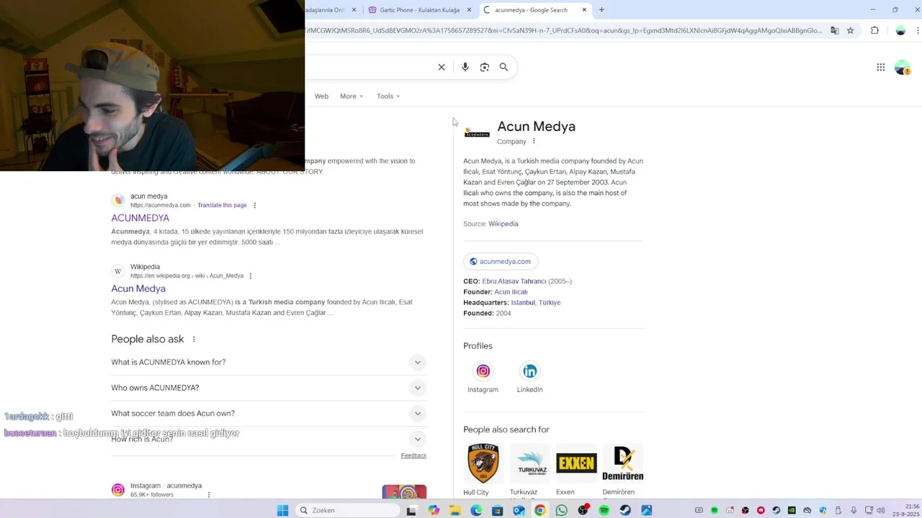The image size is (922, 518).
Task: Click the Windows taskbar Zoeken search field
Action: point(347,510)
